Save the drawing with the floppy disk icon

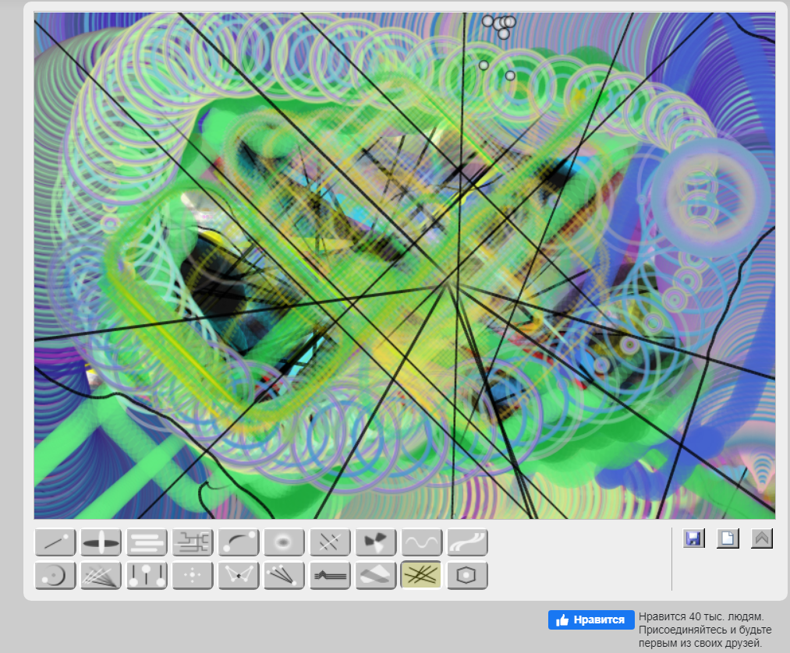[x=694, y=538]
